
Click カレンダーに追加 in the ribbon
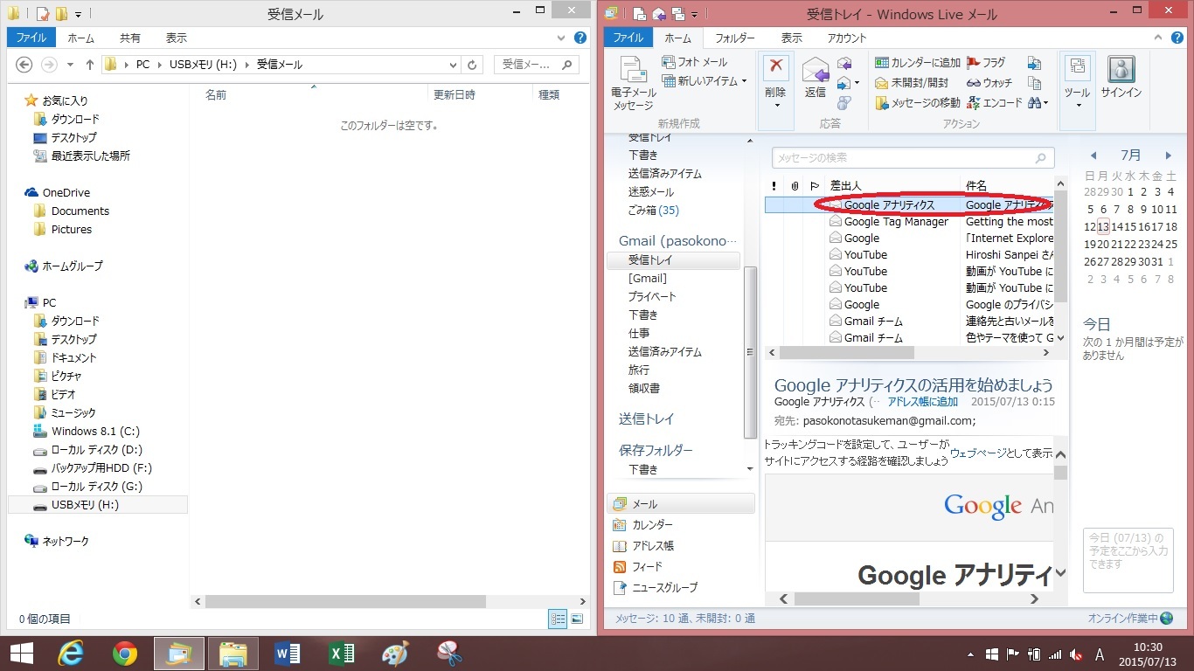(918, 63)
